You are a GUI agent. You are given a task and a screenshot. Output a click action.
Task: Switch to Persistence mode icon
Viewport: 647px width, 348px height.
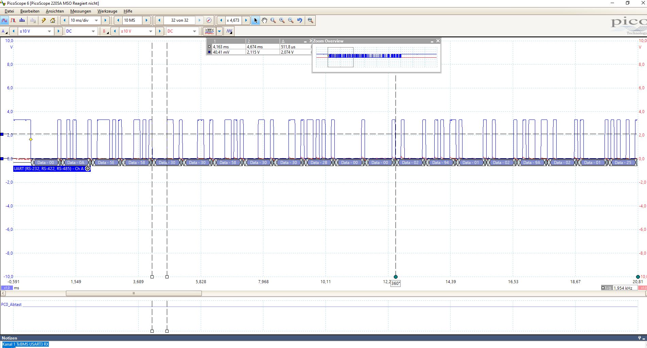pyautogui.click(x=13, y=20)
